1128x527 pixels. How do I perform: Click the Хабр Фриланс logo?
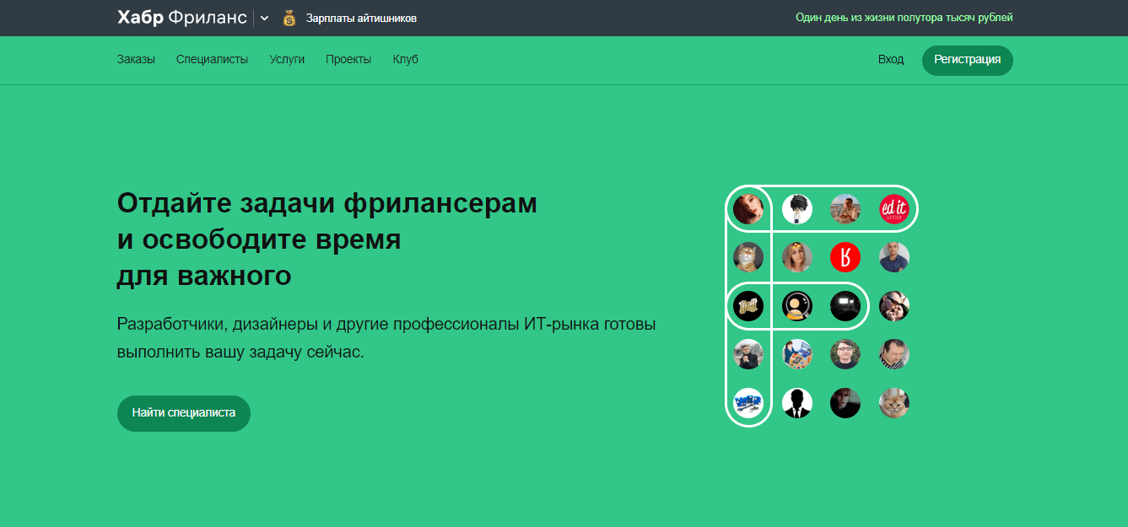pos(181,18)
